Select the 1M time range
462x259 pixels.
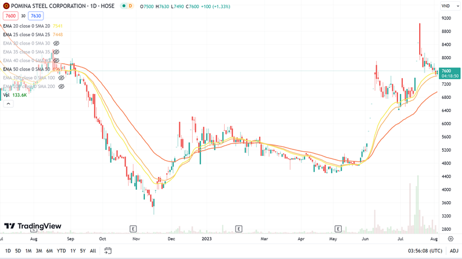(28, 251)
